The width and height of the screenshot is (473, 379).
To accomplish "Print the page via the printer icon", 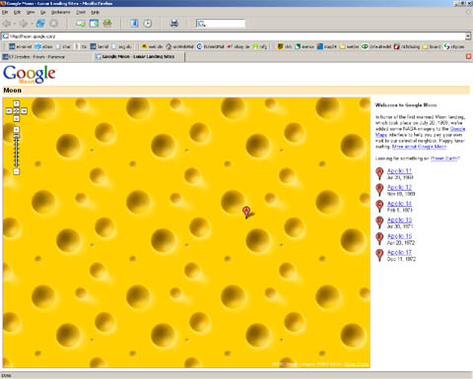I will [x=174, y=24].
